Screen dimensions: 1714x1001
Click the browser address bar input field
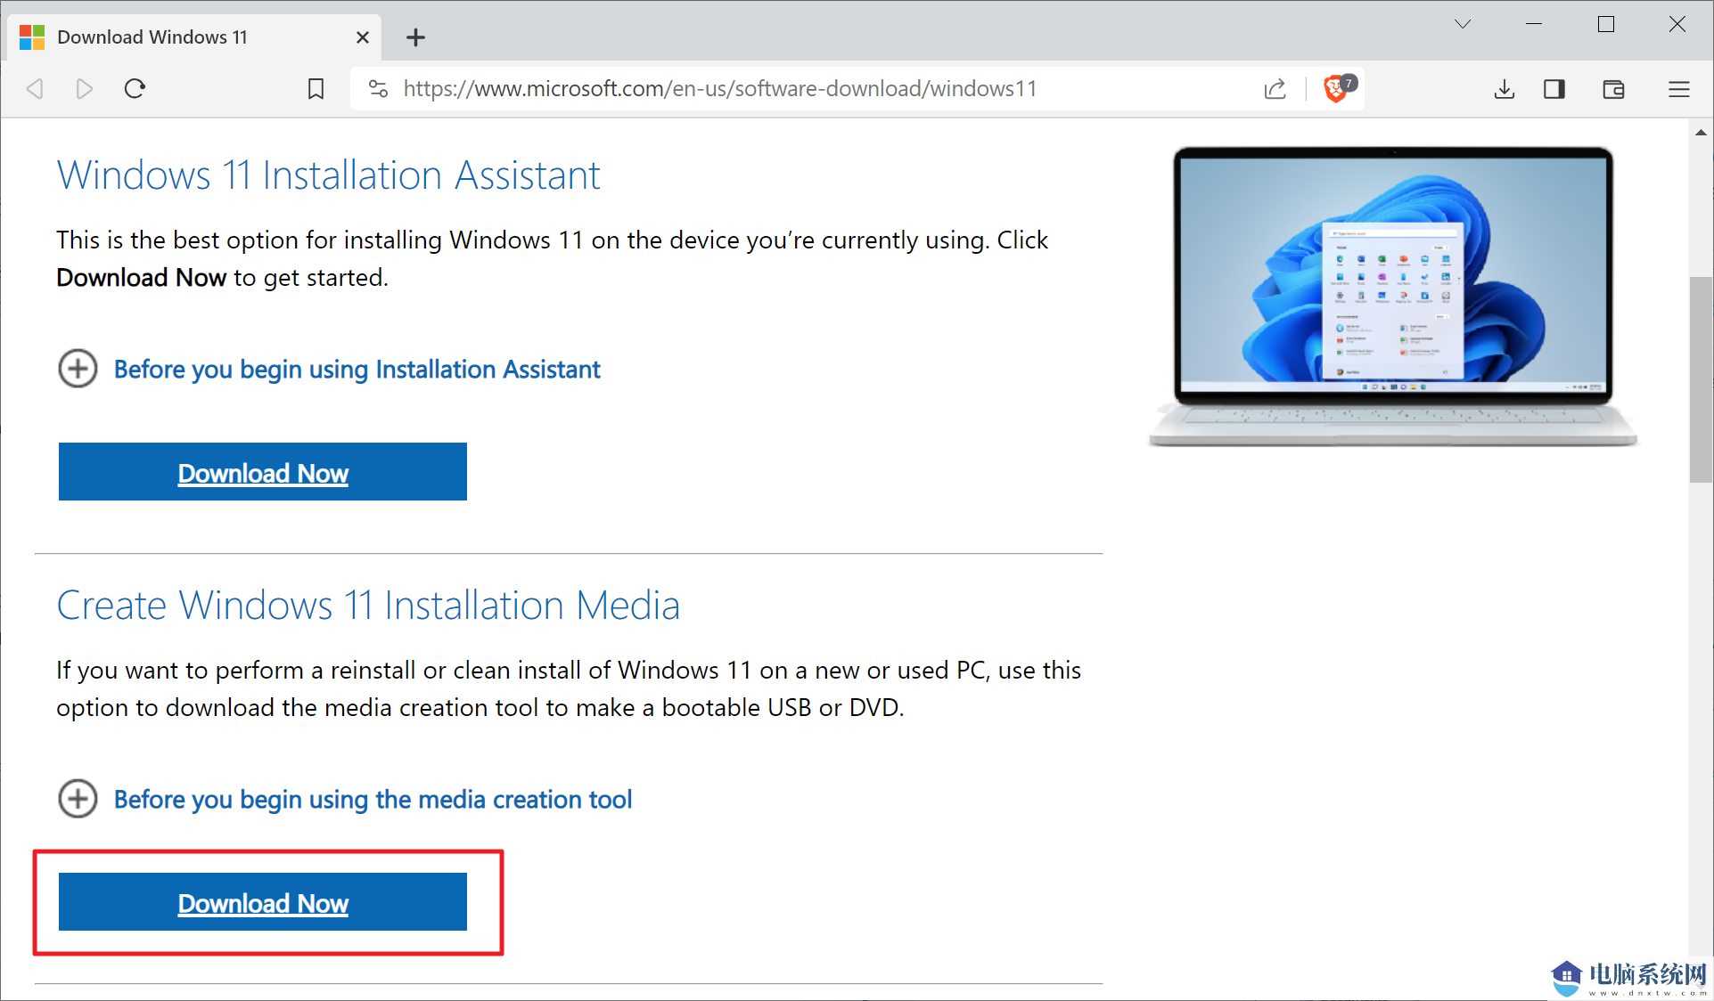click(717, 88)
